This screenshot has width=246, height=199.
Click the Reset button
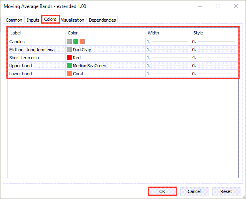click(227, 191)
